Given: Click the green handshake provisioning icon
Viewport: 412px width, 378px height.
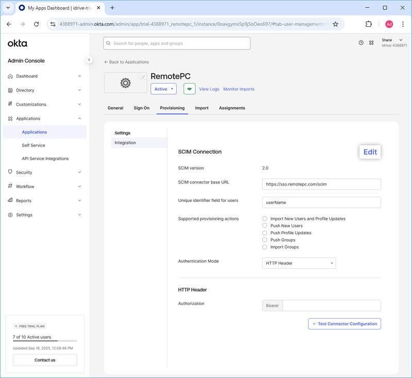Looking at the screenshot, I should click(190, 89).
